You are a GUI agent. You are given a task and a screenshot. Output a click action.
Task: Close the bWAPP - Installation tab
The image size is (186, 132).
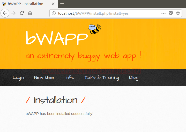[53, 4]
